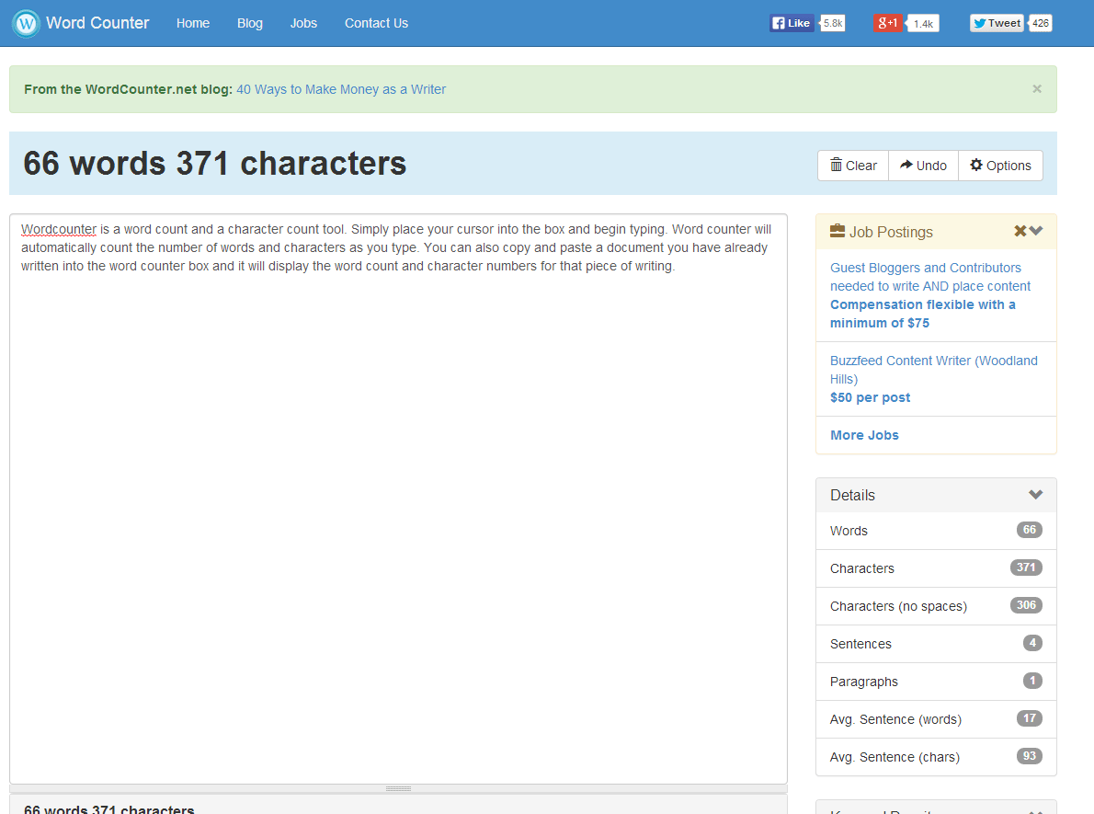Open the Contact Us page
Screen dimensions: 1094x814
(376, 23)
